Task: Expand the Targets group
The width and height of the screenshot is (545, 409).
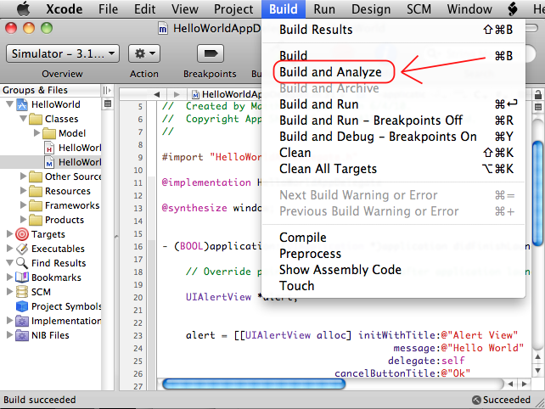Action: [x=9, y=234]
